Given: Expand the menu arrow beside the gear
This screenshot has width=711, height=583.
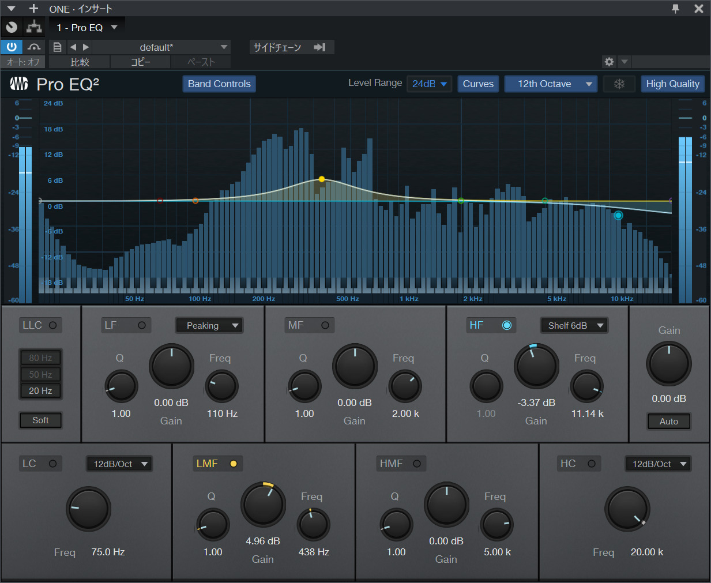Looking at the screenshot, I should point(625,62).
